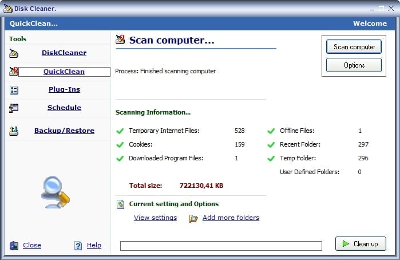Click the Temporary Internet Files green checkmark
The height and width of the screenshot is (260, 400).
pyautogui.click(x=120, y=131)
